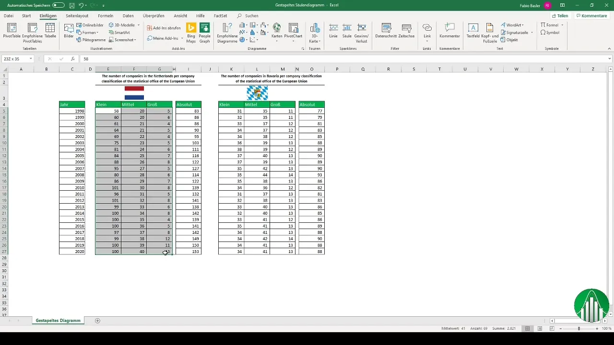Viewport: 614px width, 345px height.
Task: Open Onlinebilder search
Action: [90, 25]
